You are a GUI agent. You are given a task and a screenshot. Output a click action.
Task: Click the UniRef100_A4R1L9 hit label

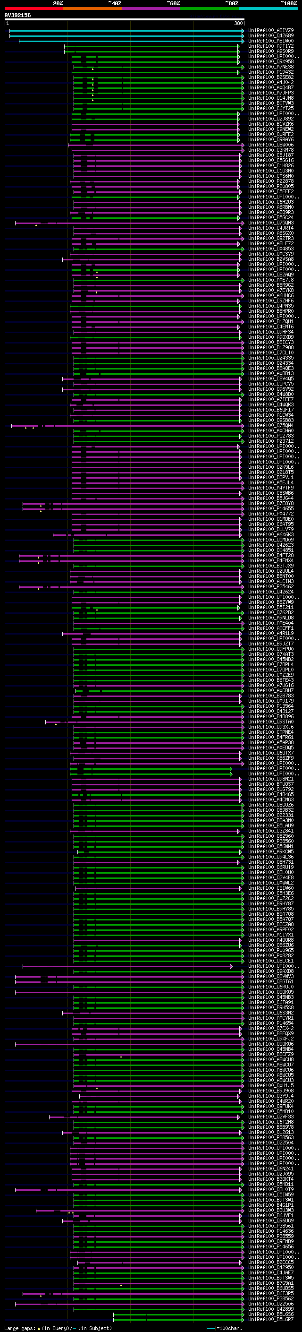coord(271,634)
